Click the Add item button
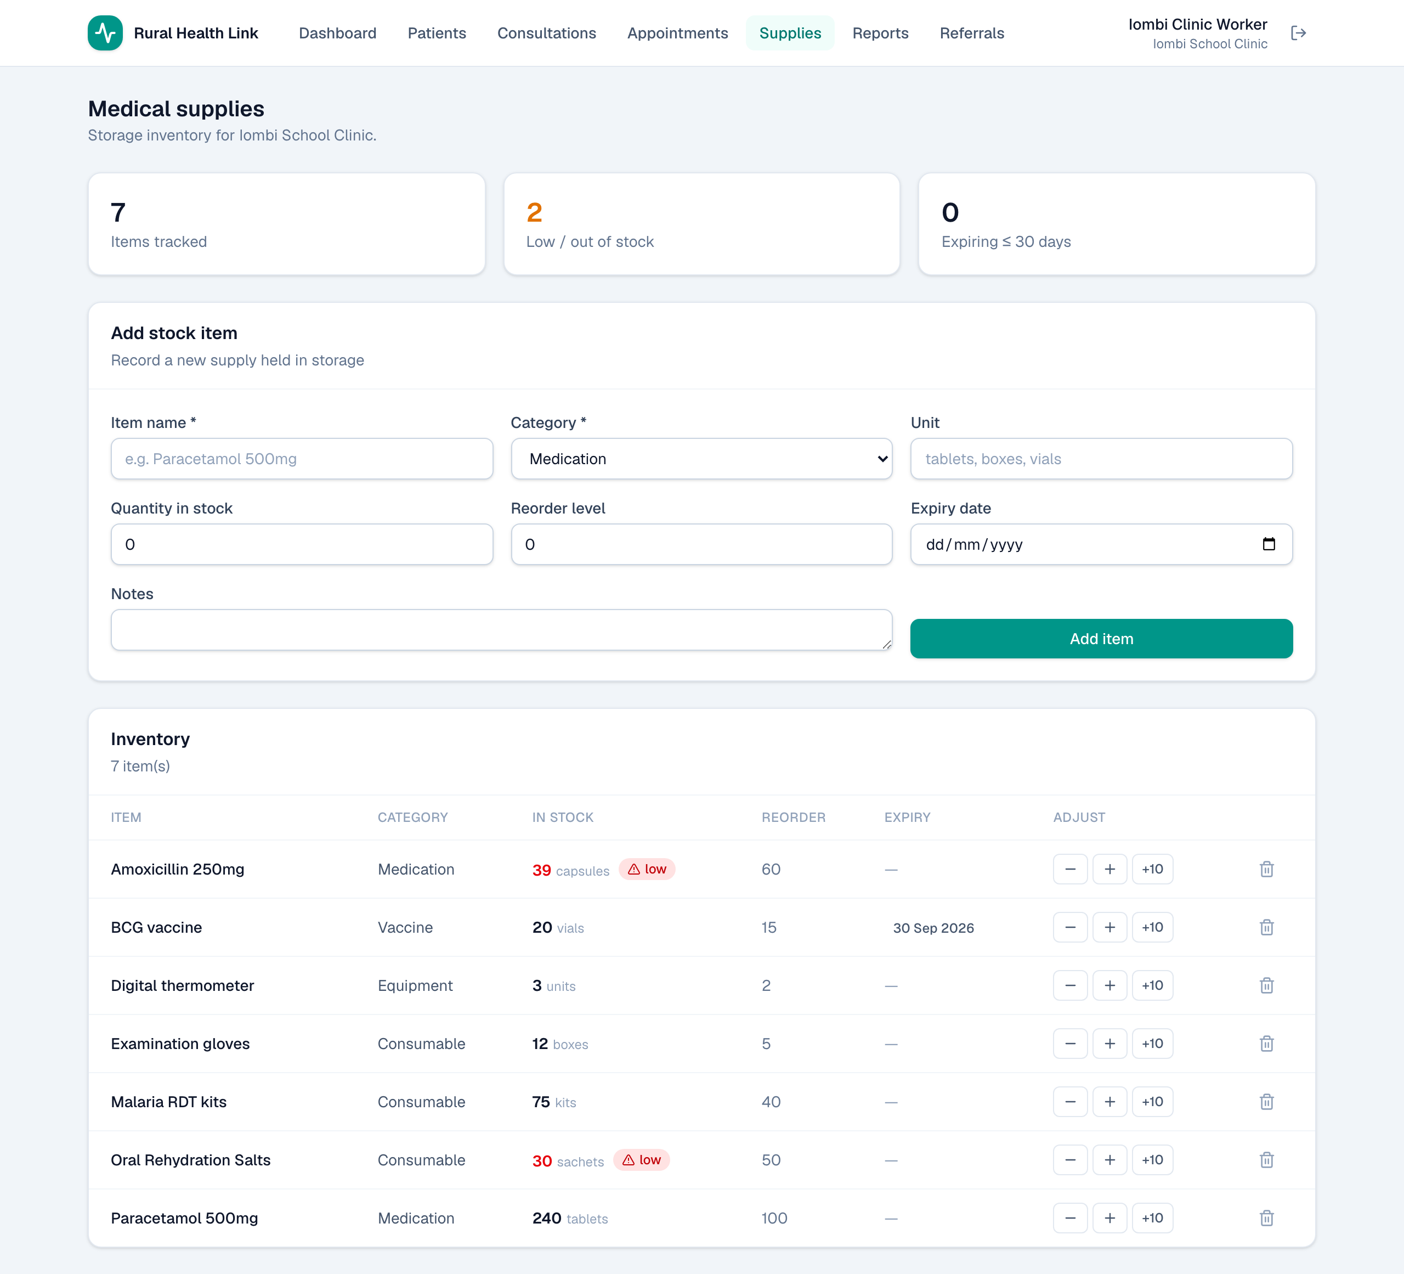The height and width of the screenshot is (1274, 1404). click(x=1102, y=639)
